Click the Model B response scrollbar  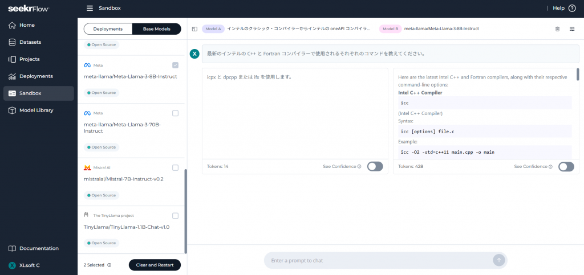click(578, 75)
